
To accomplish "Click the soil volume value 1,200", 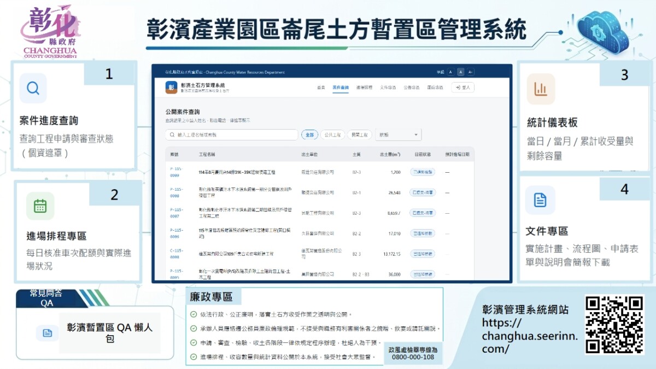I will [396, 172].
